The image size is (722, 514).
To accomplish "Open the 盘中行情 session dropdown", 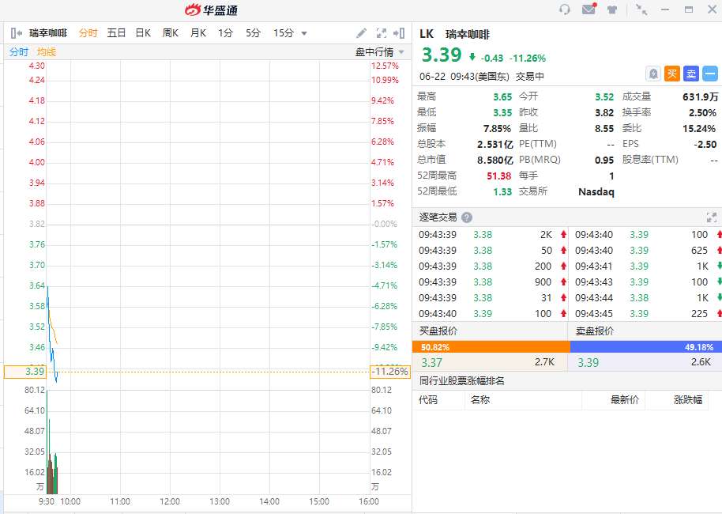I will (380, 52).
